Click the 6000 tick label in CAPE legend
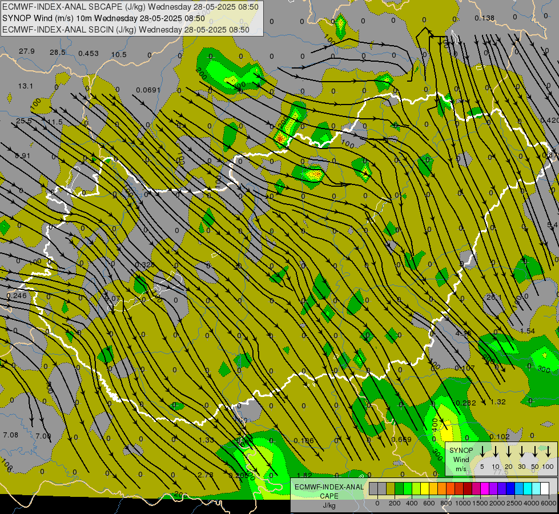The height and width of the screenshot is (514, 559). (x=549, y=503)
